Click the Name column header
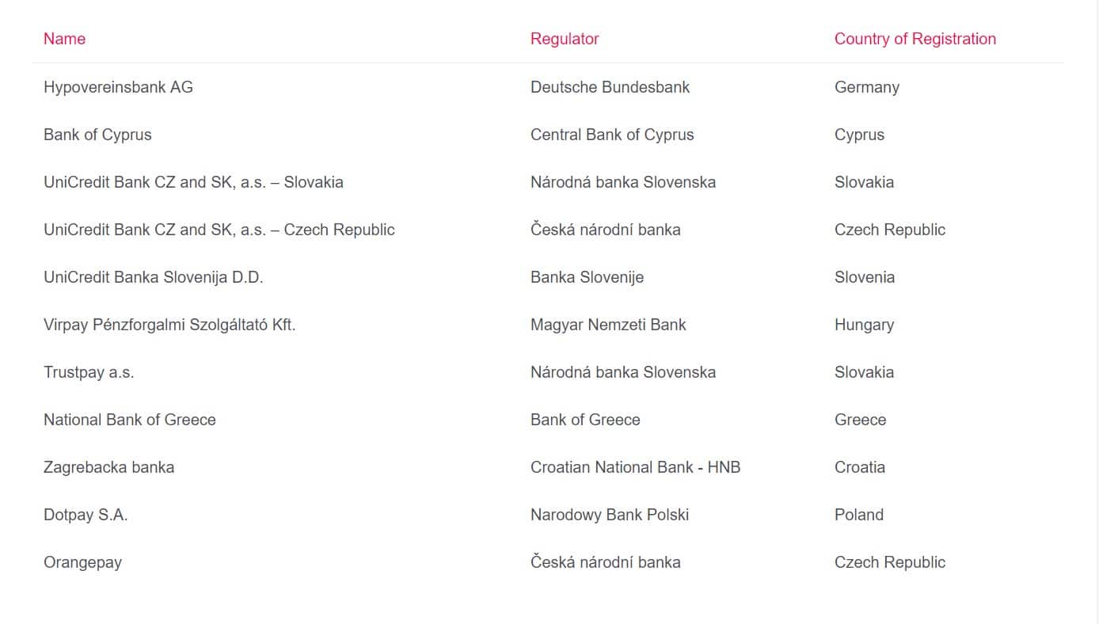The height and width of the screenshot is (624, 1099). point(64,39)
